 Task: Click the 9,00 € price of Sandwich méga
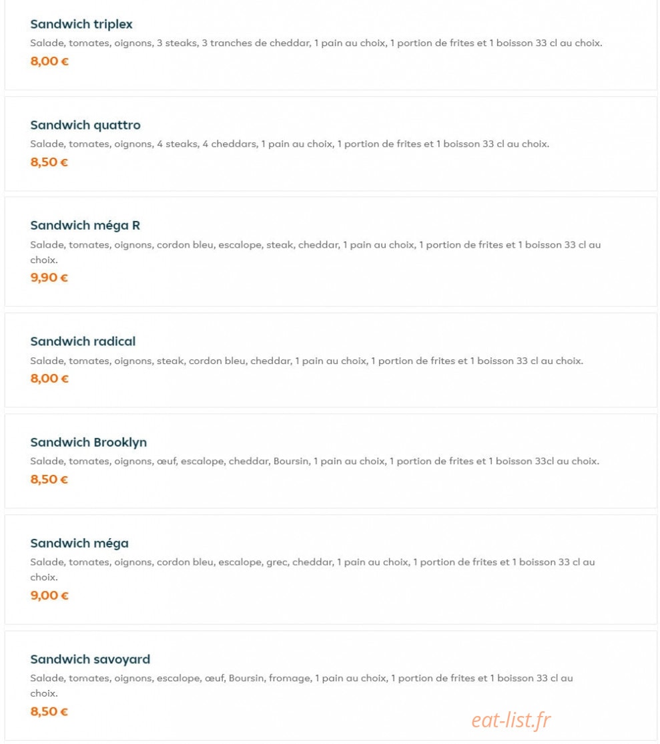49,596
